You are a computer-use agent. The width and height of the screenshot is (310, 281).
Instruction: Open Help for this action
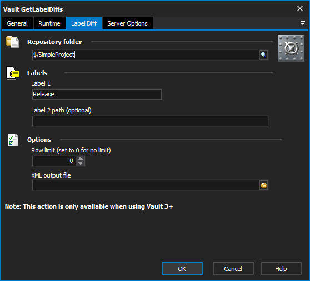[x=281, y=269]
